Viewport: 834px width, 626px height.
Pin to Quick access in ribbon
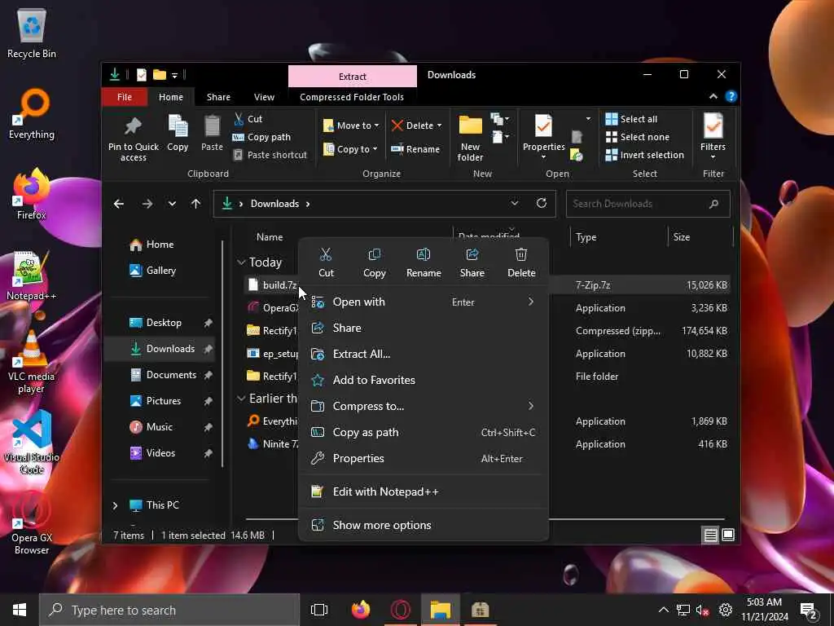tap(134, 139)
